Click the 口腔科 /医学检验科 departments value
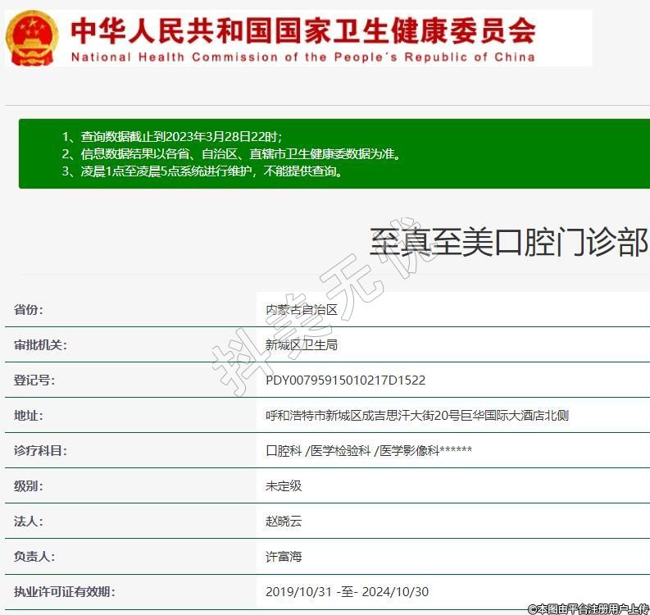 (368, 451)
